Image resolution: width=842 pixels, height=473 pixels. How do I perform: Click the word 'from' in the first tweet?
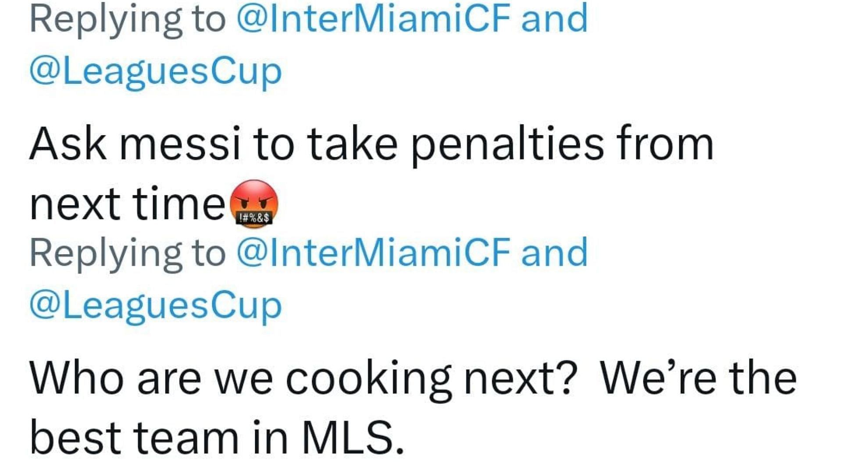coord(664,145)
